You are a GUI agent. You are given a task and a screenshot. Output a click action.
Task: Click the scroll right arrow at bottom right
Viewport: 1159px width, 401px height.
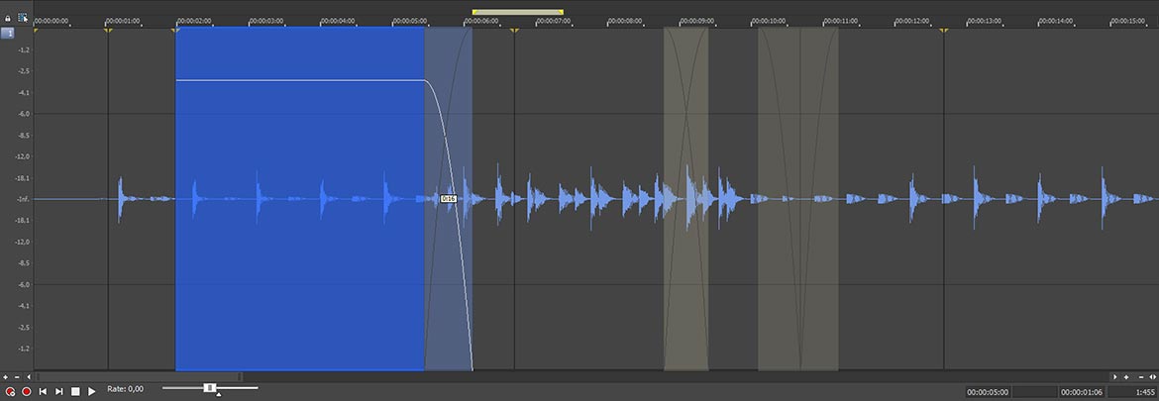coord(1114,377)
